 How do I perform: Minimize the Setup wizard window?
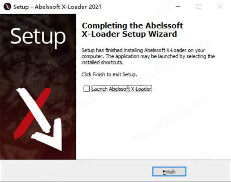click(178, 7)
